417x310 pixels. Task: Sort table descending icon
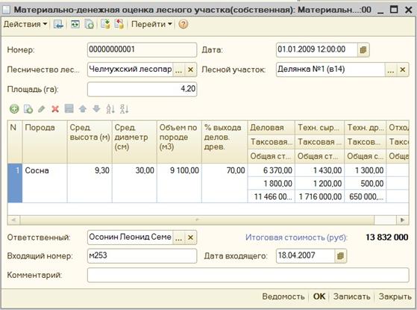(124, 109)
